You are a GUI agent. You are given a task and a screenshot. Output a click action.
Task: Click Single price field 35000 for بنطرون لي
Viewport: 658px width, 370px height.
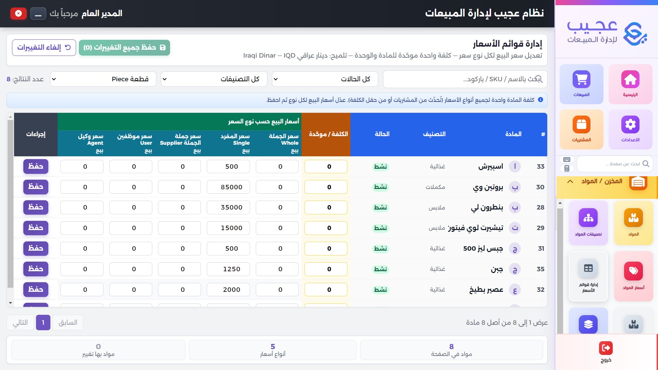point(228,207)
